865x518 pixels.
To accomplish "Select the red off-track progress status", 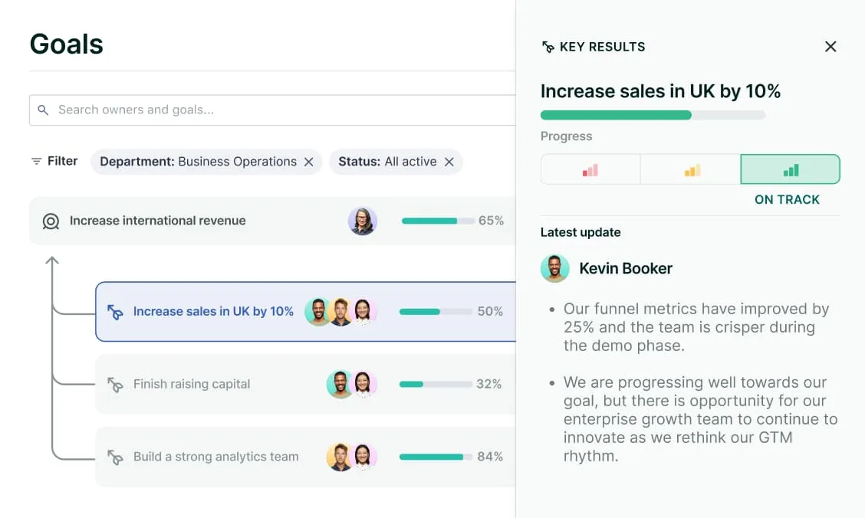I will point(590,170).
